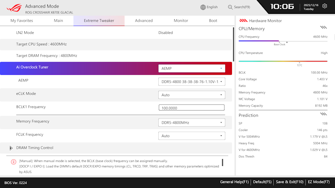Collapse the Prediction section stripes icon
335x188 pixels.
click(x=323, y=114)
